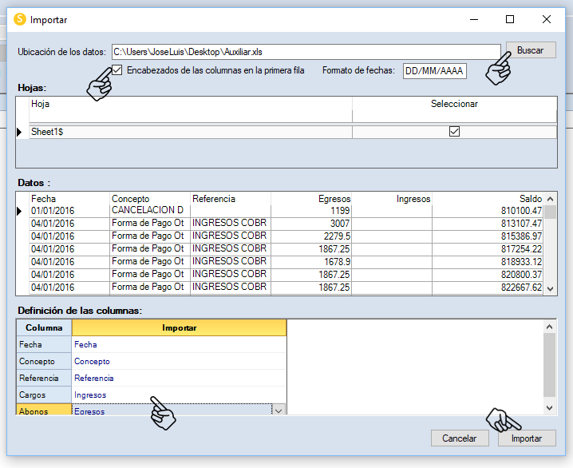
Task: Open the Abonos import dropdown arrow
Action: click(x=279, y=410)
